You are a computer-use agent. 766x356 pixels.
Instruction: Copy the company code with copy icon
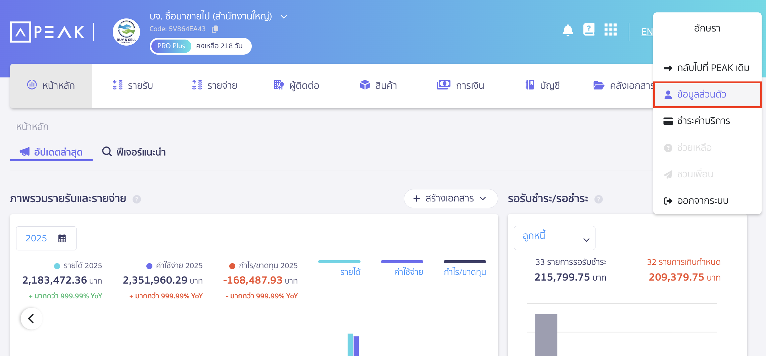pyautogui.click(x=215, y=29)
